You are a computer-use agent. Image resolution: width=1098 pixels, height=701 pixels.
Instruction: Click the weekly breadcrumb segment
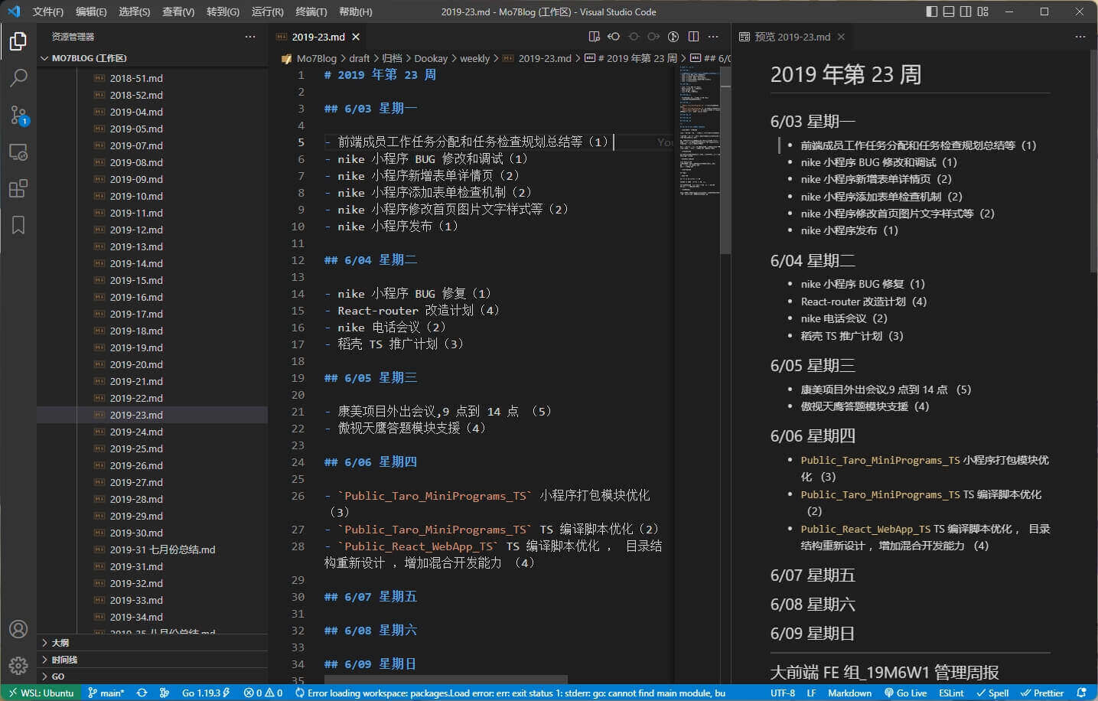point(474,58)
